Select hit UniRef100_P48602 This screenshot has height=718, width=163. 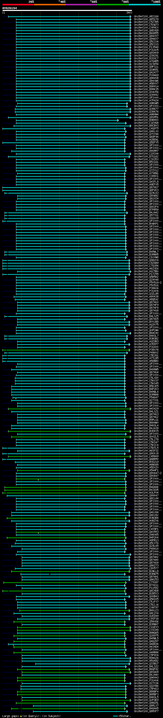pos(146,353)
